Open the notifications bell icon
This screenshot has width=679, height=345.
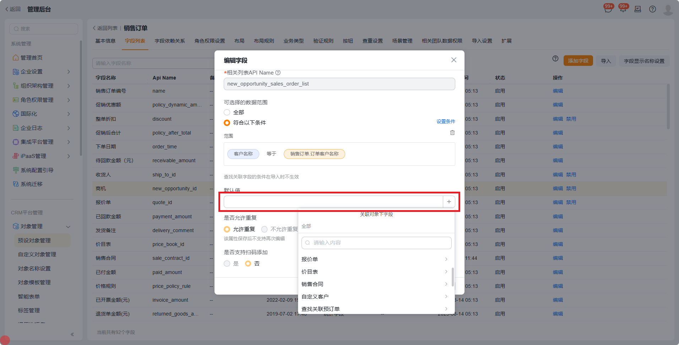point(623,9)
